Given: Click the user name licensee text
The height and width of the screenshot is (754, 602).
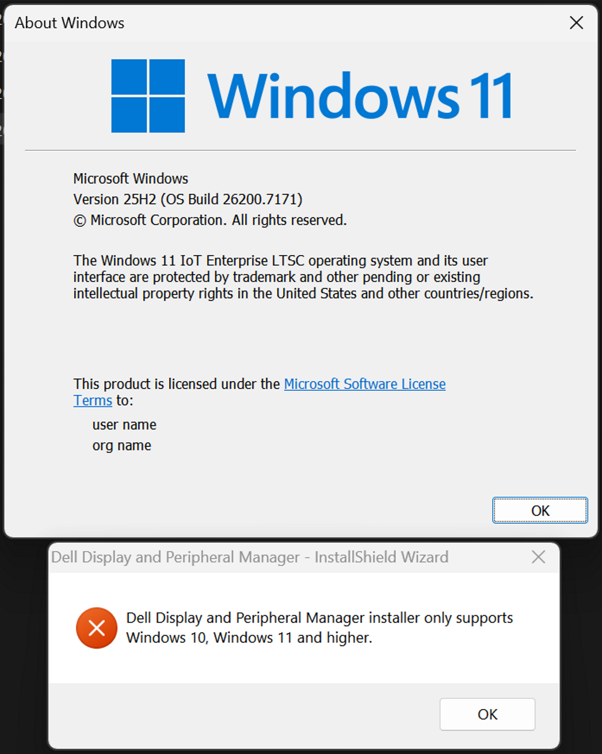Looking at the screenshot, I should (124, 425).
